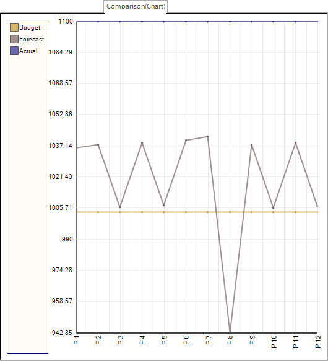Click the Forecast data point at P9
This screenshot has height=361, width=328.
(x=252, y=145)
